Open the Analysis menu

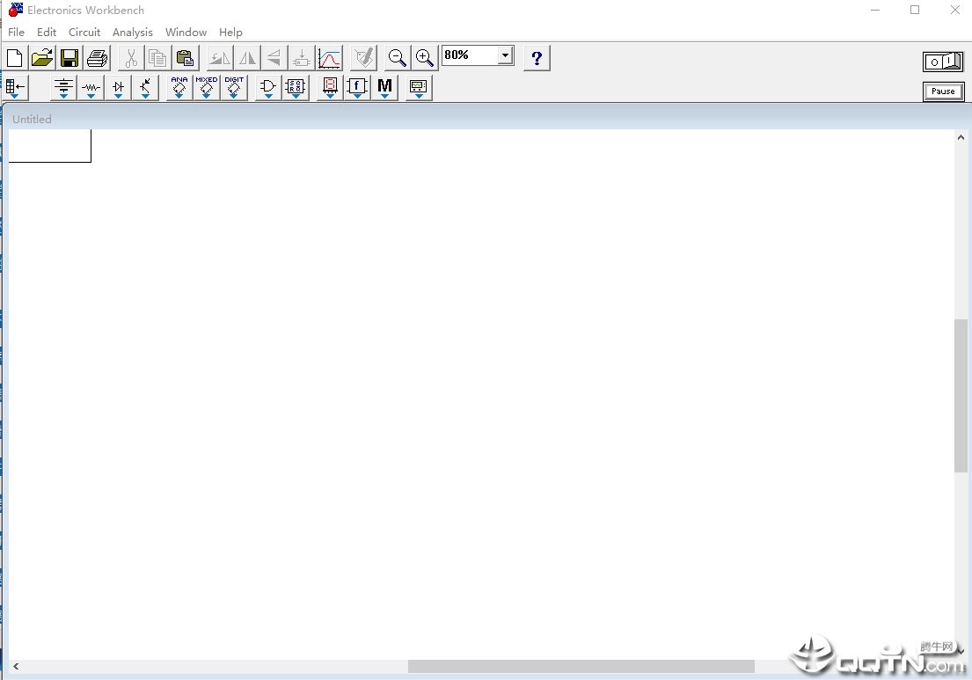133,33
